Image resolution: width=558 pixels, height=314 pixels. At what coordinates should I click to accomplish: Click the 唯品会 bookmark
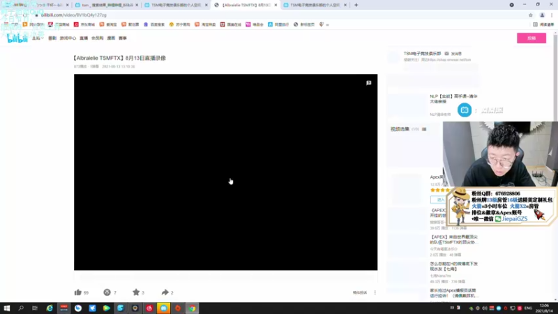pos(255,24)
